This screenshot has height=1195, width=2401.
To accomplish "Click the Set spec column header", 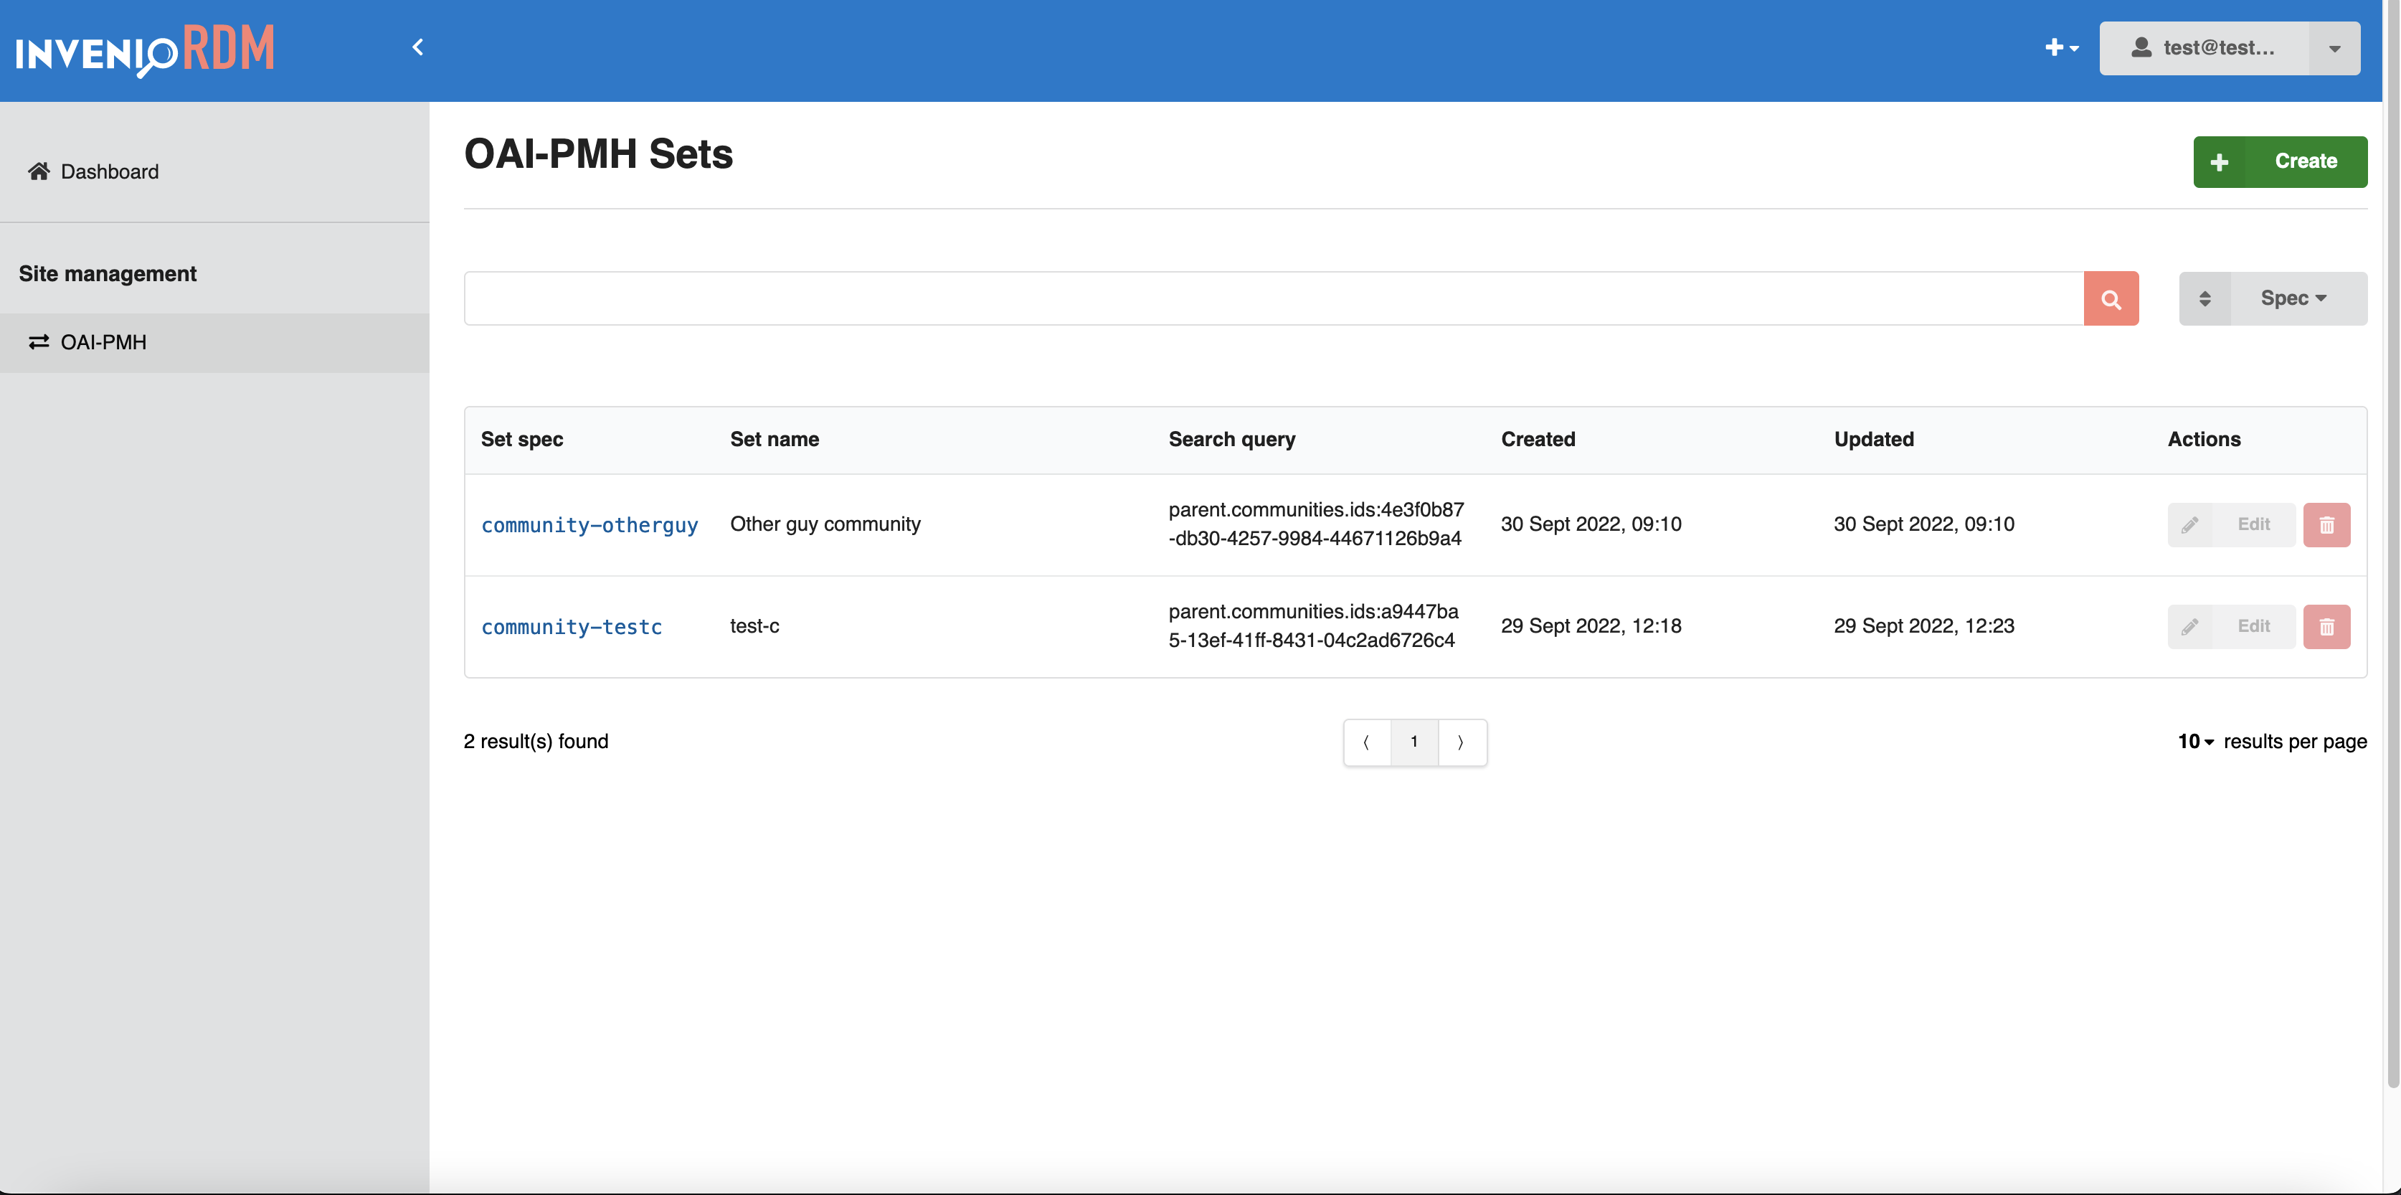I will [521, 439].
